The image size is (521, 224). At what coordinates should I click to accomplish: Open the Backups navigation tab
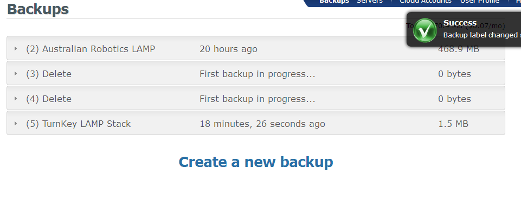(334, 2)
